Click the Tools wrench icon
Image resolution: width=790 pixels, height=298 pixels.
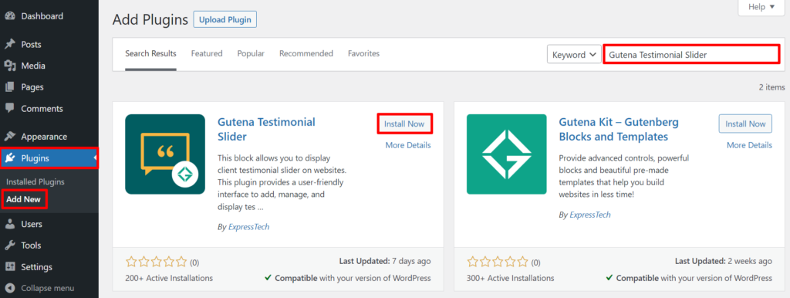(9, 246)
